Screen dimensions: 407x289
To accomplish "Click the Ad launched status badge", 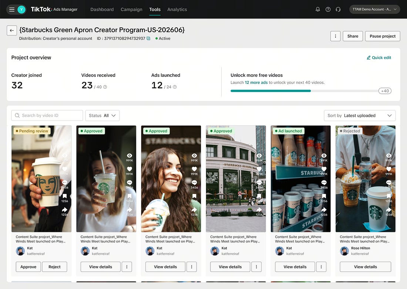I will (288, 131).
